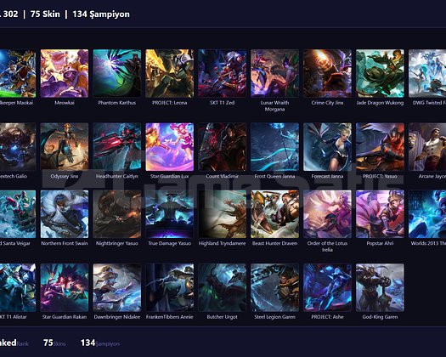The height and width of the screenshot is (357, 446).
Task: Click the "Lunar Wraith Morgana" caption
Action: (274, 106)
